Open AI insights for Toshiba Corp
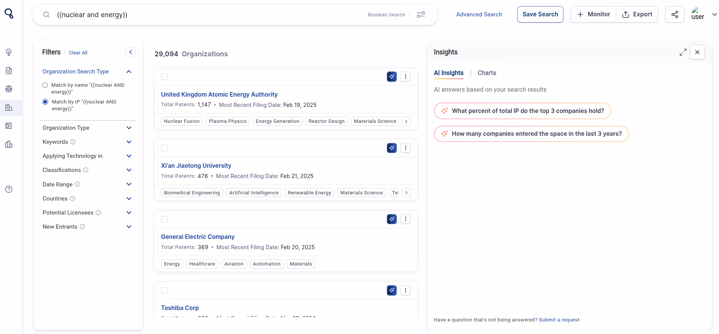This screenshot has height=334, width=719. pyautogui.click(x=392, y=290)
